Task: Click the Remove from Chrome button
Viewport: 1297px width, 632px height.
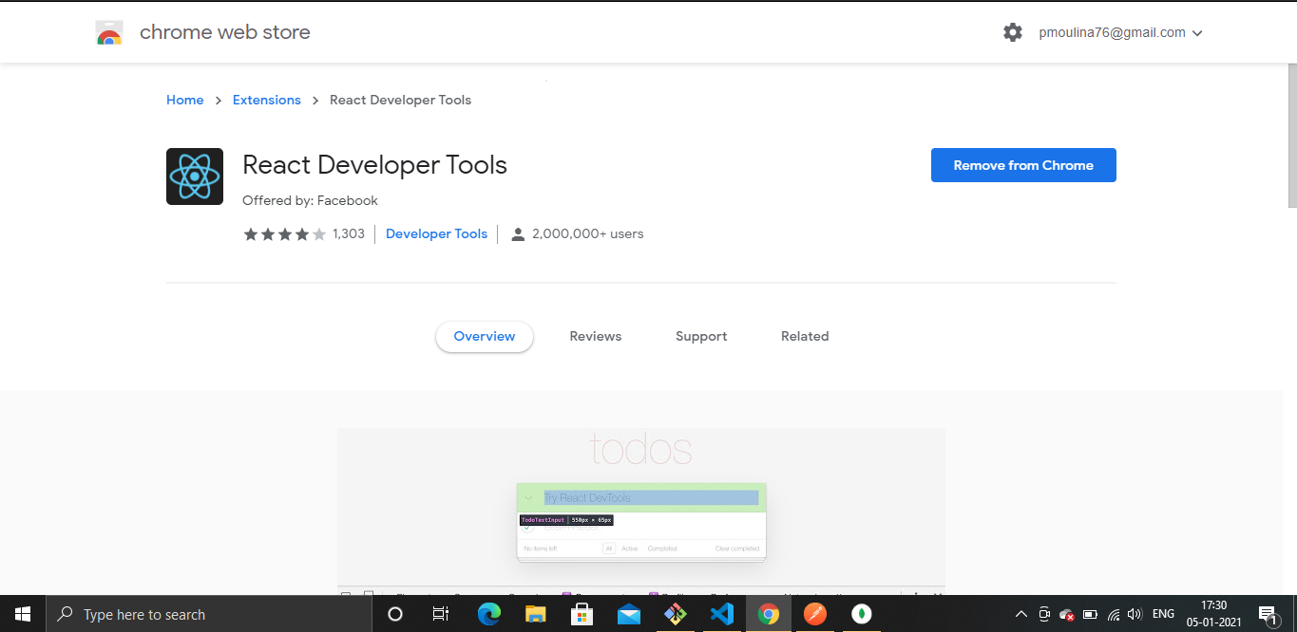Action: pyautogui.click(x=1023, y=165)
